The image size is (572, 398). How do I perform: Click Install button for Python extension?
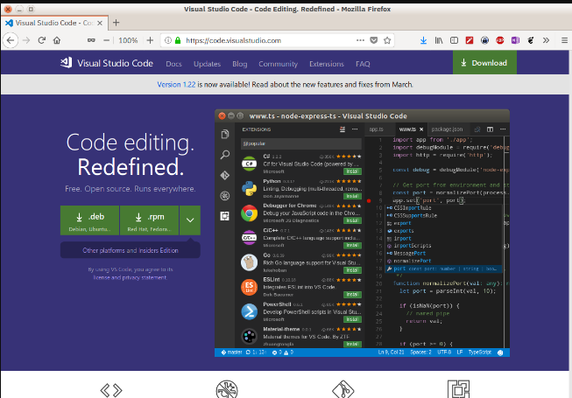(352, 196)
